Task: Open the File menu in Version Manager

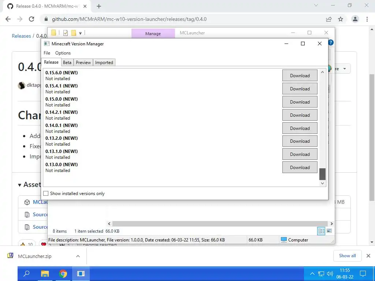Action: [47, 53]
